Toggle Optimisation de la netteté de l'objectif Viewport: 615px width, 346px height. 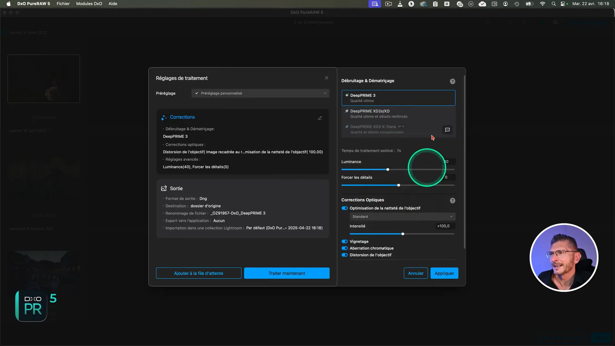click(345, 208)
